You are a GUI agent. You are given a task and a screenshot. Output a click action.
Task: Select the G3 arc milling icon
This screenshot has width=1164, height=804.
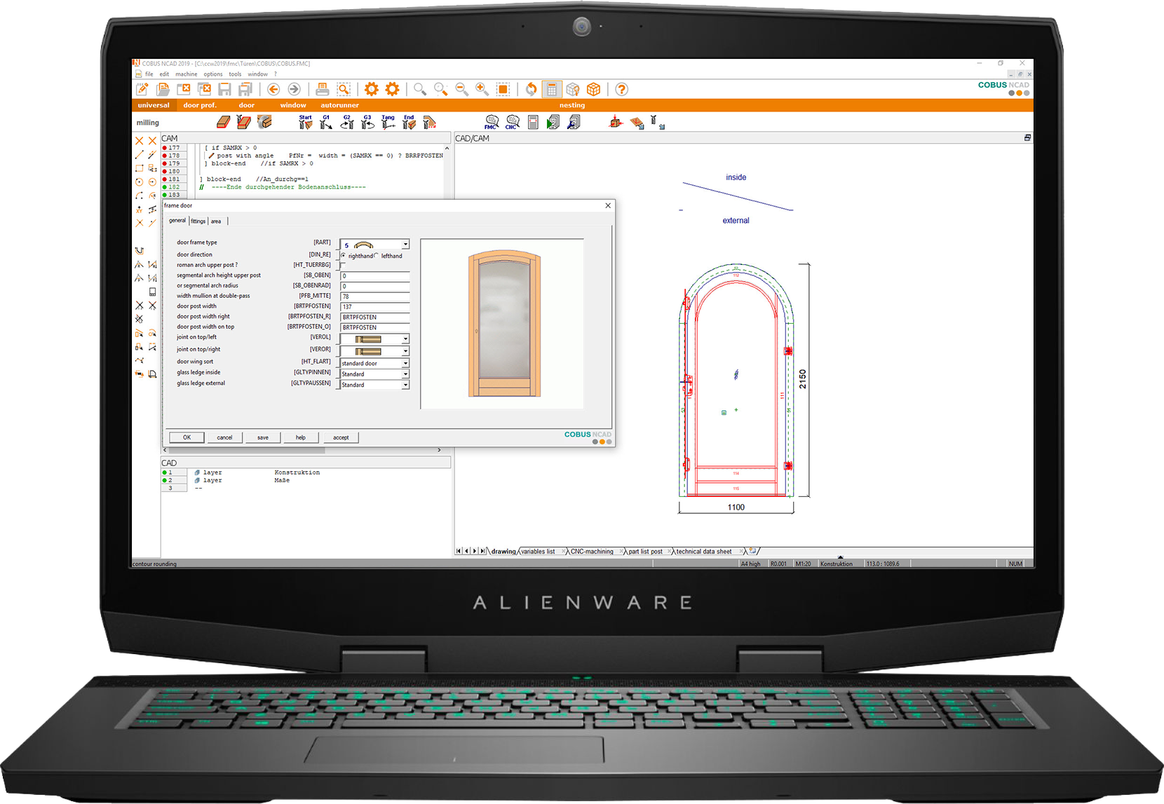(367, 123)
